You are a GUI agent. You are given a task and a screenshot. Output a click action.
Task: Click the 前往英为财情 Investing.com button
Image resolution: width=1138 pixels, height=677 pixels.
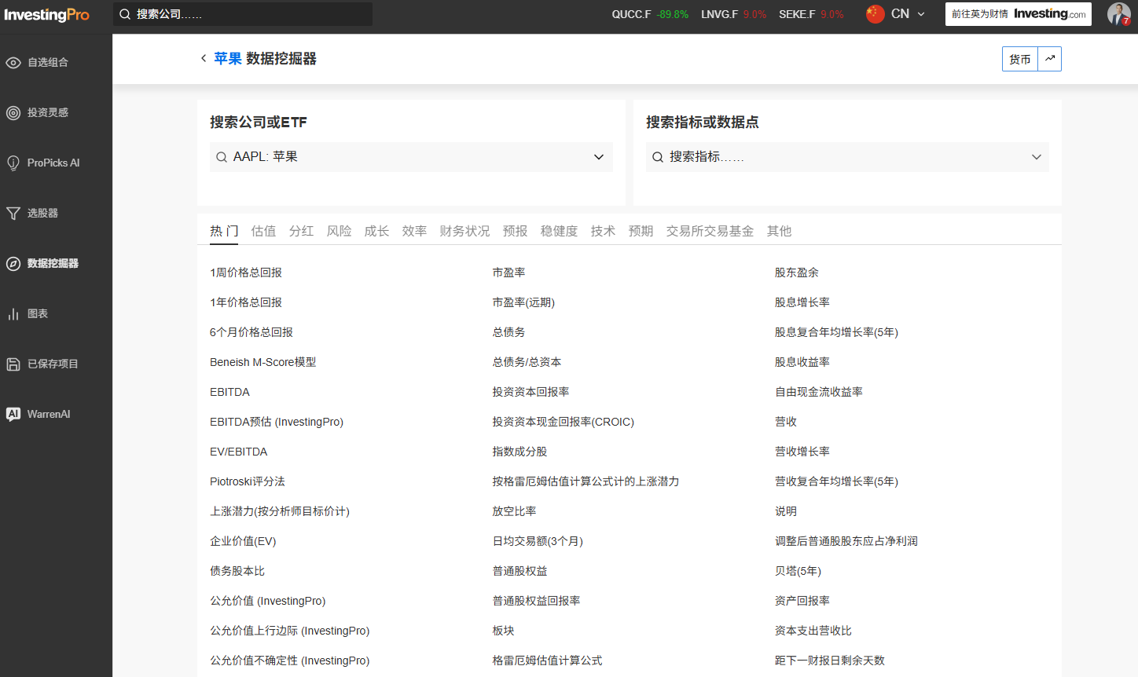point(1019,14)
